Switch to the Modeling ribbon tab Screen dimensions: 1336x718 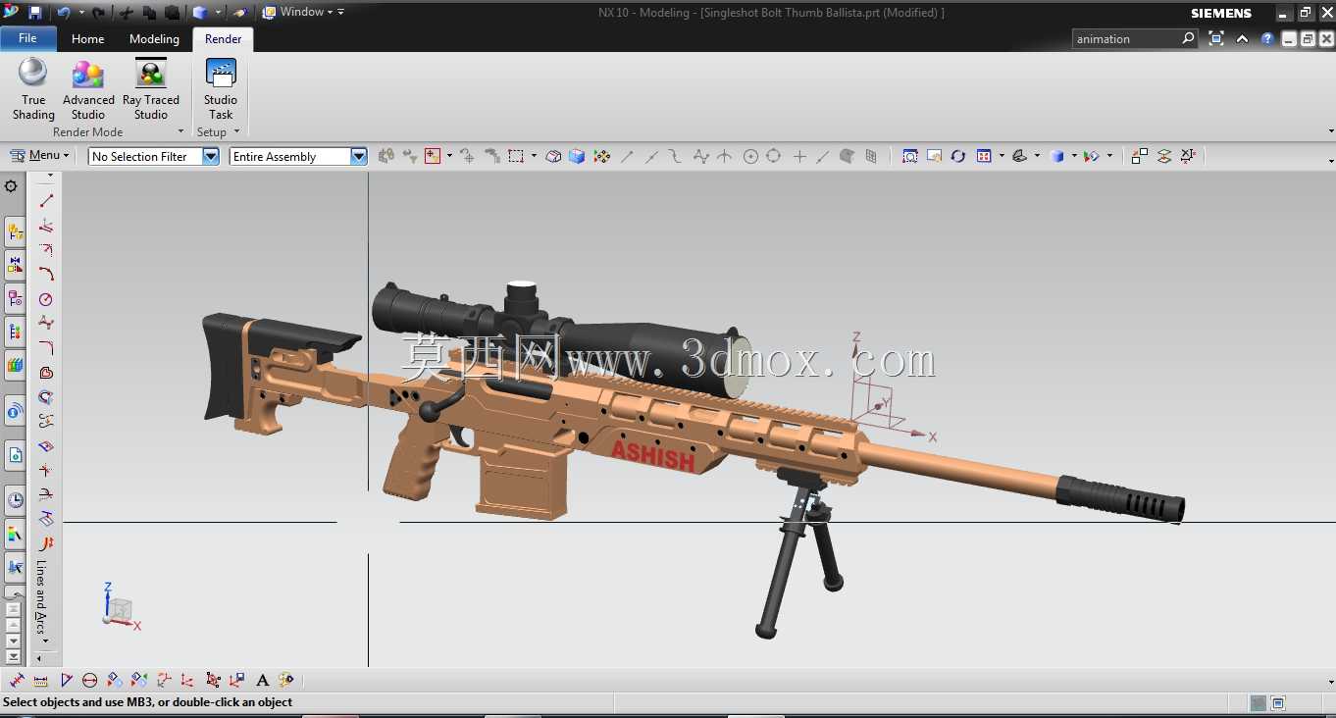pyautogui.click(x=154, y=39)
